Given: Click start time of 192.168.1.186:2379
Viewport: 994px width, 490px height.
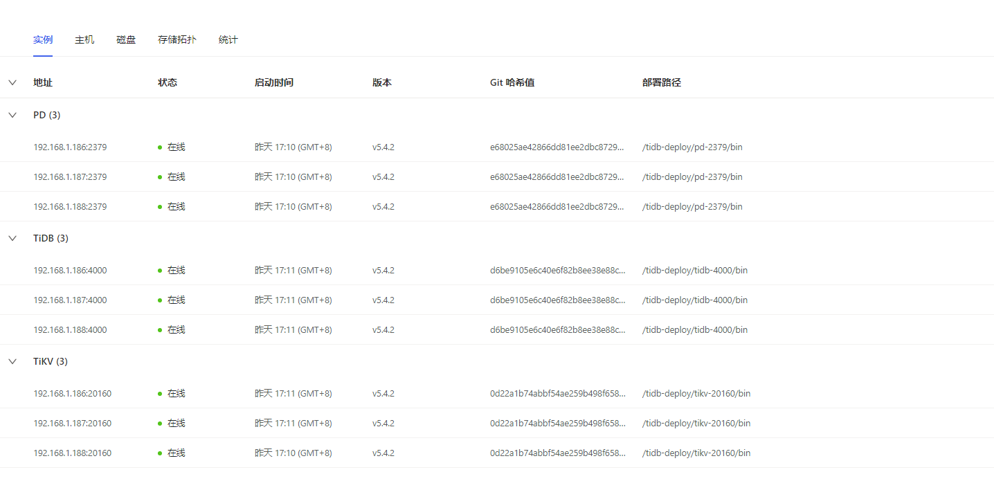Looking at the screenshot, I should [x=293, y=147].
